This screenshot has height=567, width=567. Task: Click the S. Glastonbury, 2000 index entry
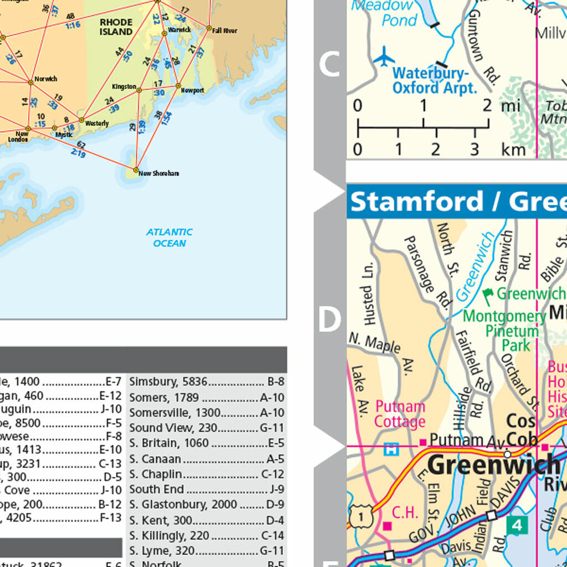207,504
